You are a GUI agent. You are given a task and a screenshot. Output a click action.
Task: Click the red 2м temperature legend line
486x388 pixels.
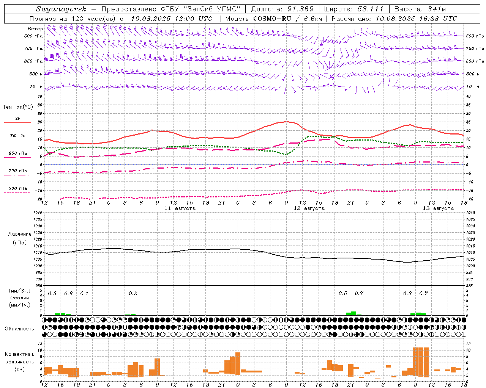(x=17, y=122)
